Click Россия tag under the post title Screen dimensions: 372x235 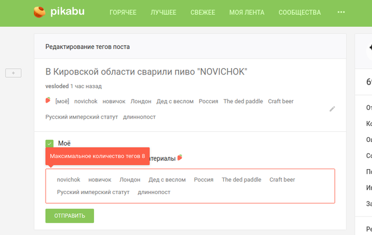(208, 102)
